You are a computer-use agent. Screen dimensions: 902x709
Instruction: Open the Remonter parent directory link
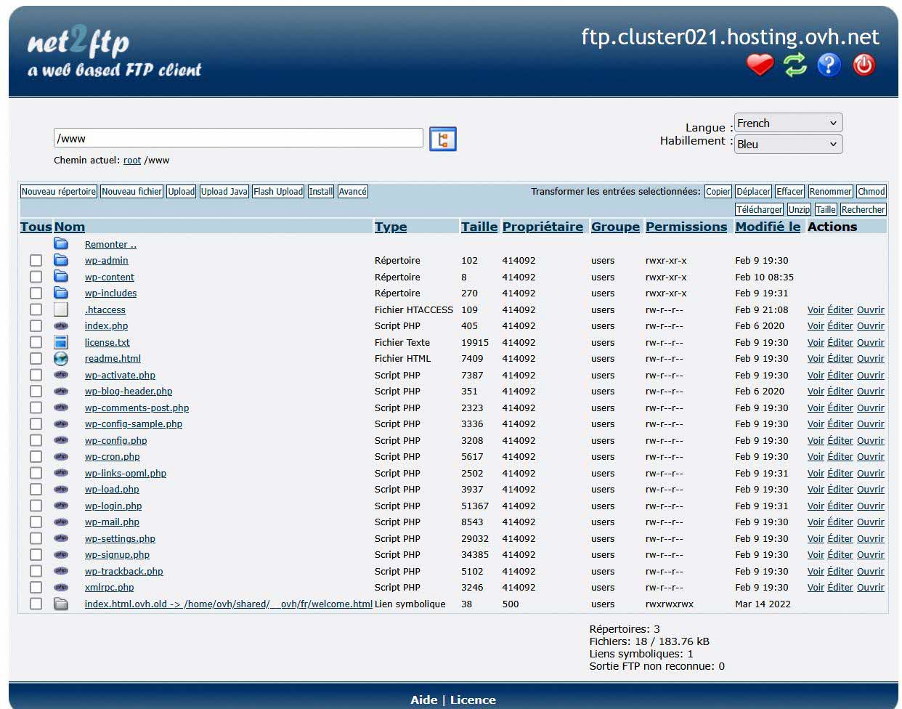[110, 245]
